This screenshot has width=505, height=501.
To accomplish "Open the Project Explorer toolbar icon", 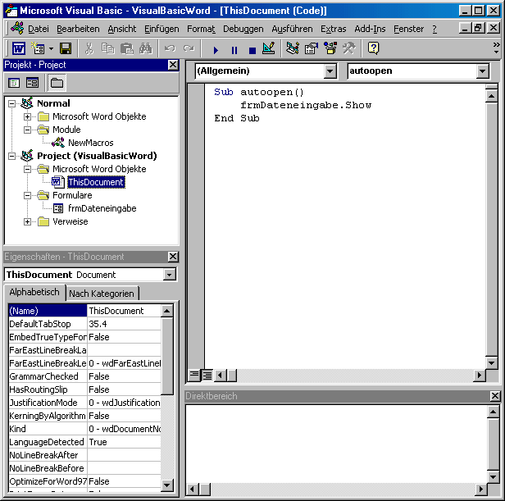I will coord(293,48).
